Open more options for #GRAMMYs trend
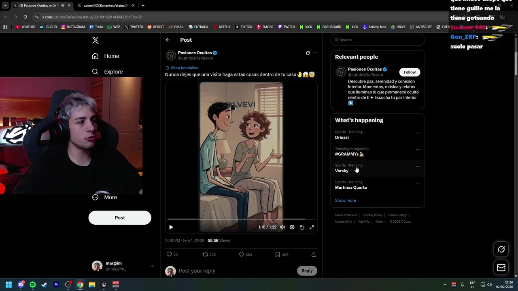The height and width of the screenshot is (291, 518). click(x=418, y=150)
